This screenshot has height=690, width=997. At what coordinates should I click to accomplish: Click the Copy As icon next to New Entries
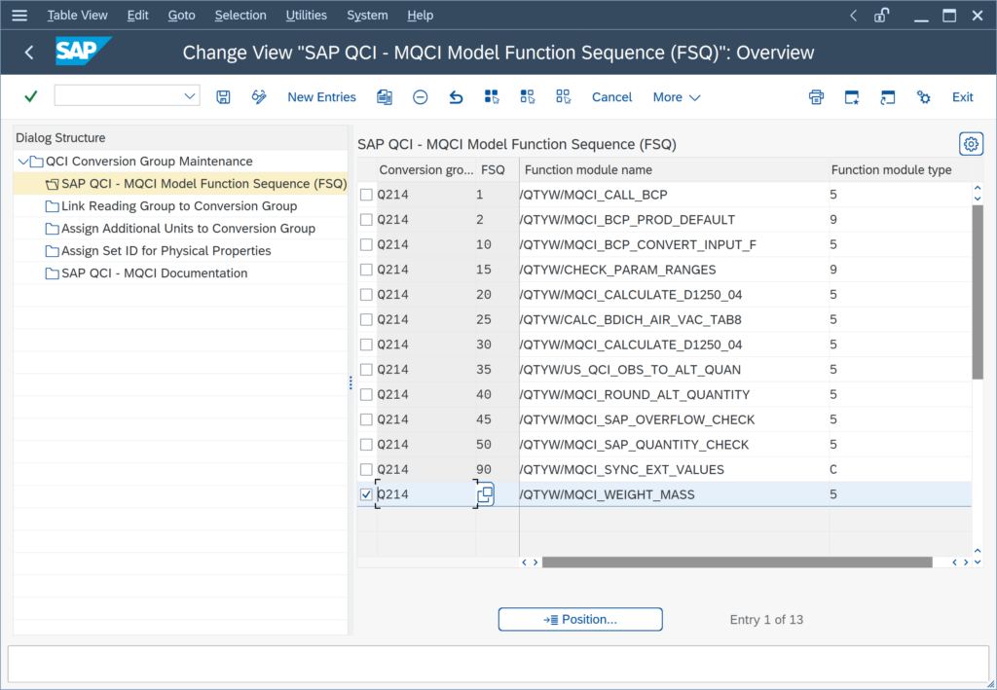pyautogui.click(x=384, y=96)
